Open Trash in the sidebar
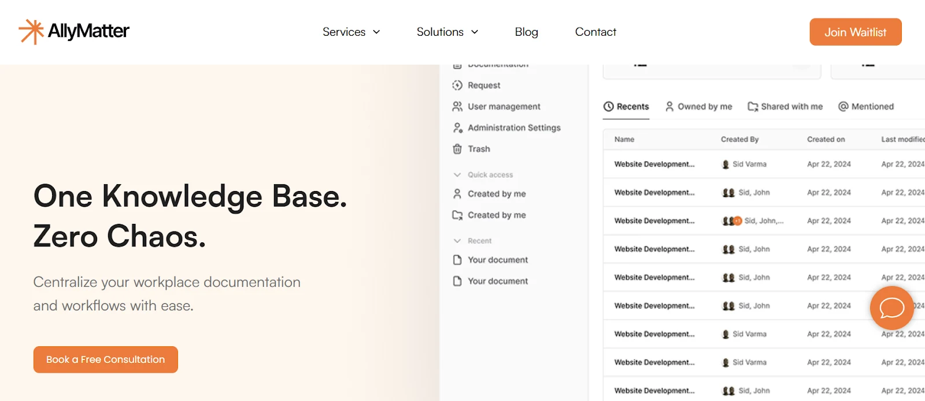Screen dimensions: 925x401 click(479, 149)
